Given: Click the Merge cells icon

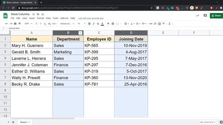Looking at the screenshot, I should click(117, 24).
